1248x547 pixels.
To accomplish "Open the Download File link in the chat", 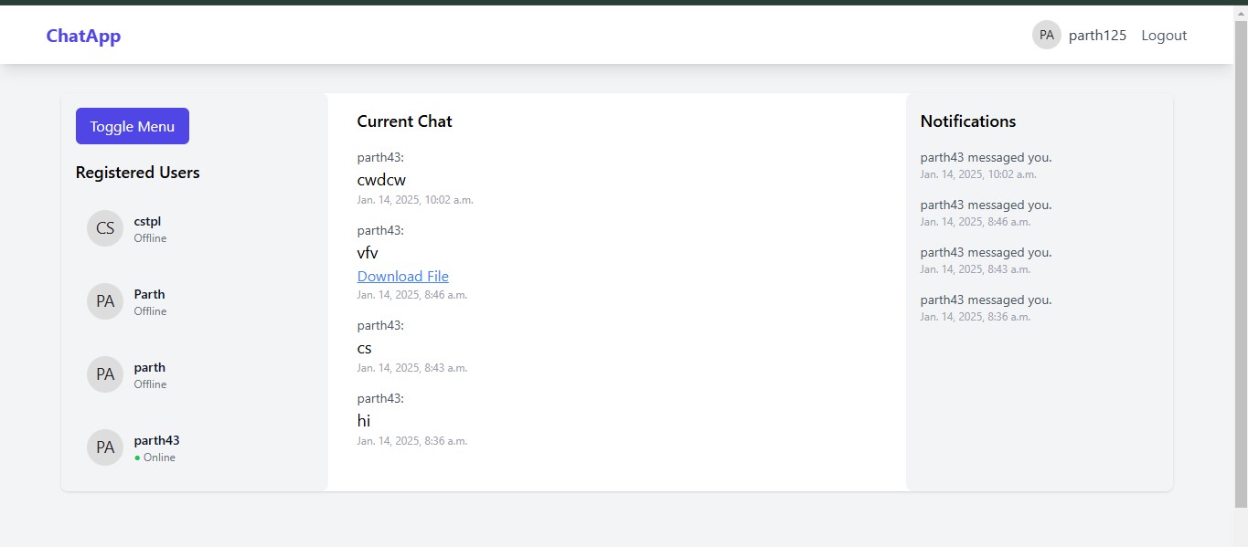I will [402, 276].
